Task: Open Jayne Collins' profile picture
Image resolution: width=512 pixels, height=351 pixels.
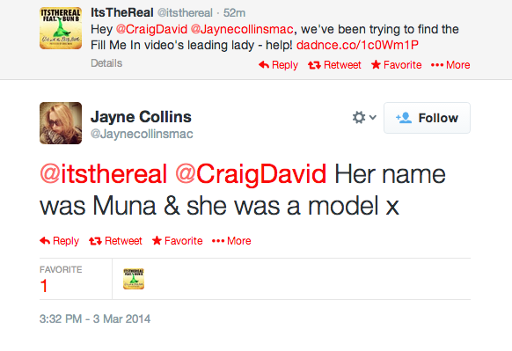Action: pyautogui.click(x=61, y=123)
